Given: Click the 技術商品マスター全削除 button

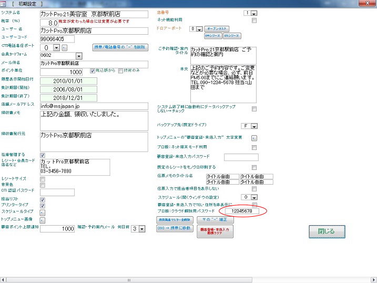Looking at the screenshot, I should click(175, 219).
